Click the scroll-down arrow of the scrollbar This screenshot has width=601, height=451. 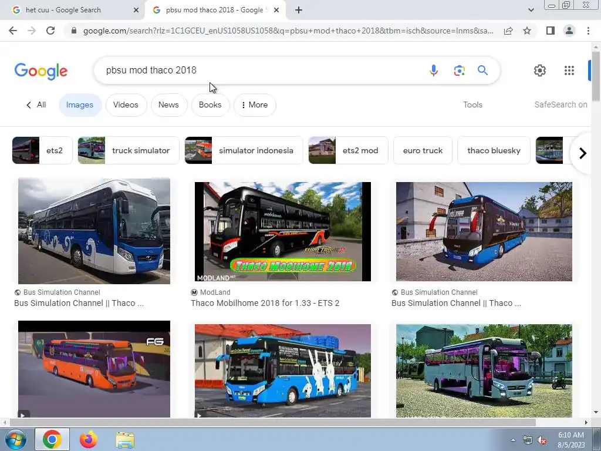(596, 412)
